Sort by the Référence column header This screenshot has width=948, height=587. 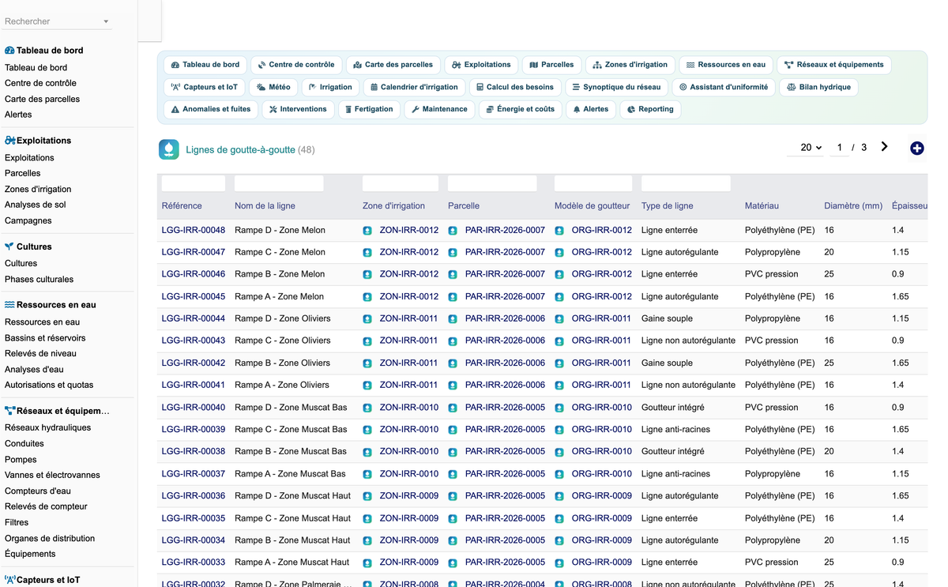coord(182,205)
